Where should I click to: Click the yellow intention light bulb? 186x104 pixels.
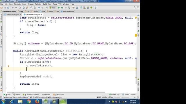pos(8,66)
